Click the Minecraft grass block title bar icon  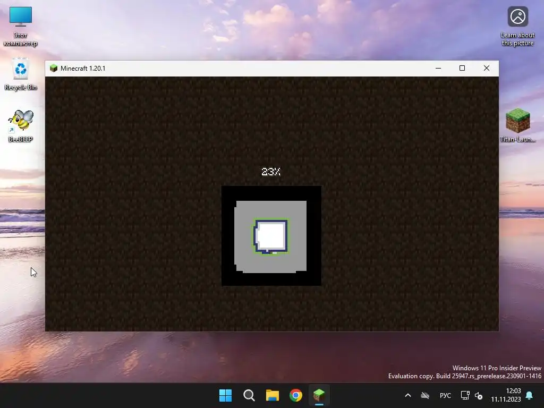[x=54, y=68]
